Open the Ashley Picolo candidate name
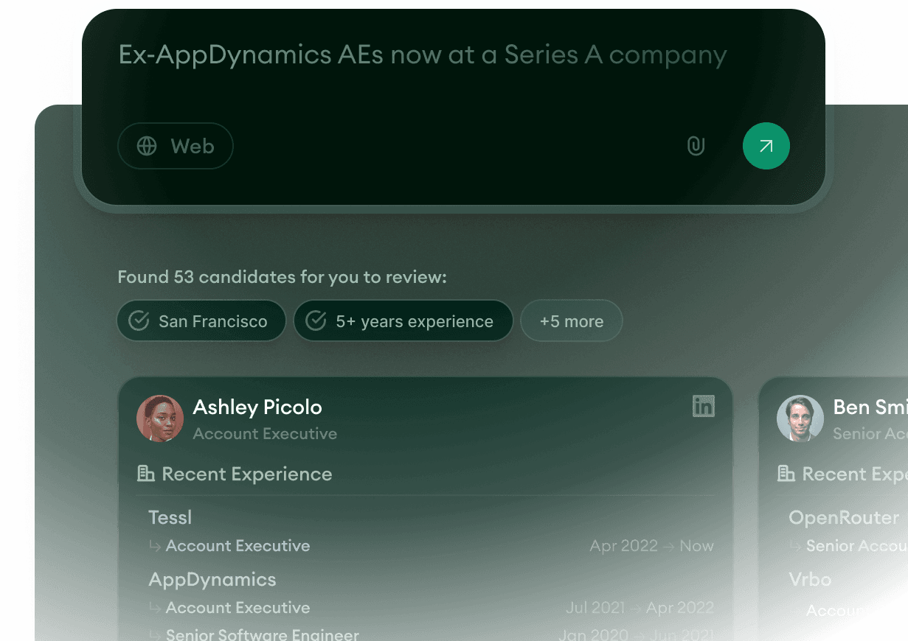The image size is (908, 641). [x=257, y=407]
